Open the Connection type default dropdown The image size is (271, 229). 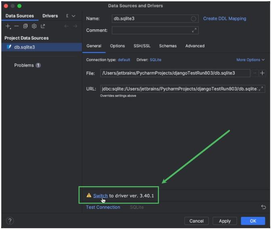click(x=124, y=60)
